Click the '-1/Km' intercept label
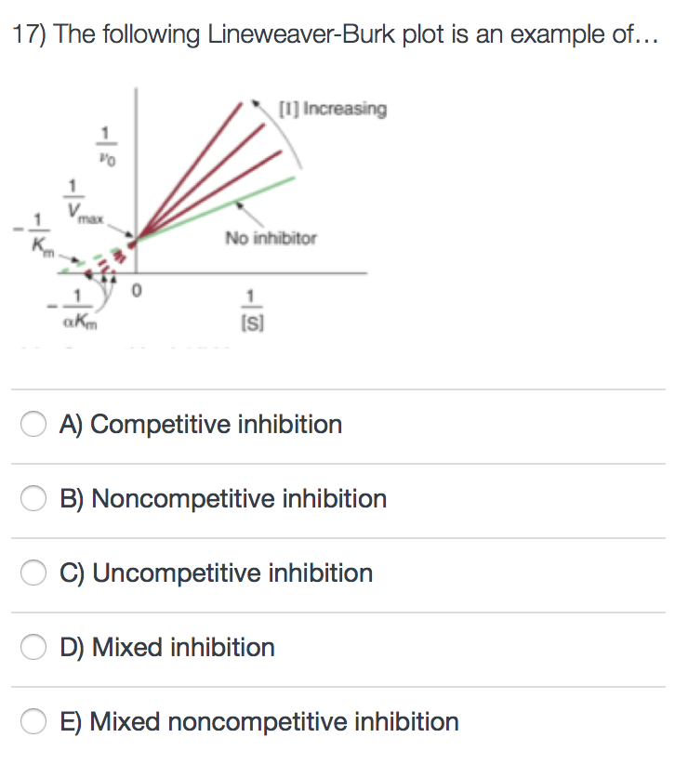 35,234
